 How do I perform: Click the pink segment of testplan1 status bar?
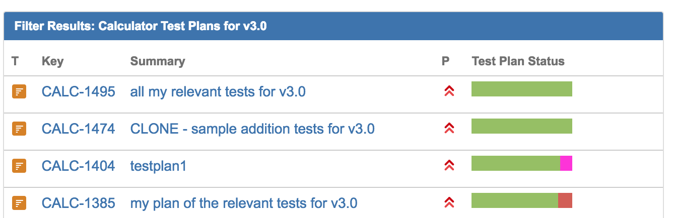(566, 163)
